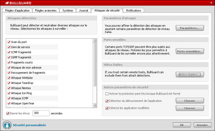This screenshot has width=215, height=131.
Task: Click the Sécurité personnalisée link
Action: 29,125
